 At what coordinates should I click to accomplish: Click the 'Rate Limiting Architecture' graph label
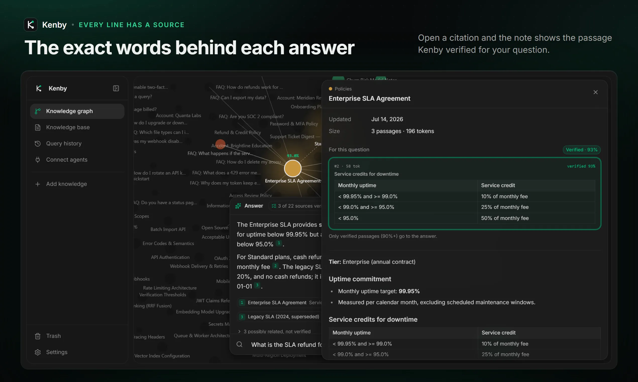(x=170, y=288)
